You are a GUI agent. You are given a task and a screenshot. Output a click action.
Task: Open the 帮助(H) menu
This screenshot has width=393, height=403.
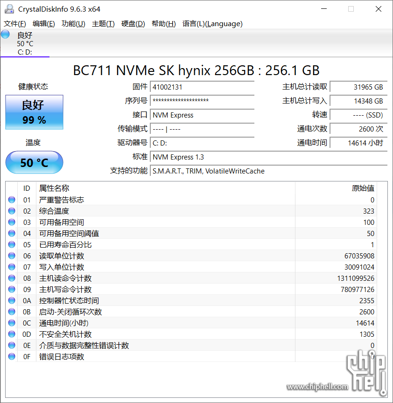pyautogui.click(x=163, y=24)
